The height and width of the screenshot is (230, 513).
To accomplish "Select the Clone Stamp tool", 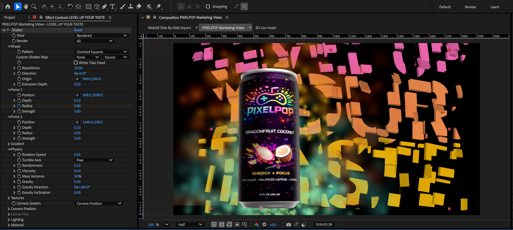I will tap(131, 7).
